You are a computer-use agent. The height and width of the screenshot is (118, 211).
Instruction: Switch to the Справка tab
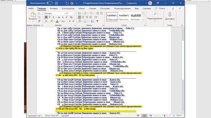(x=146, y=9)
